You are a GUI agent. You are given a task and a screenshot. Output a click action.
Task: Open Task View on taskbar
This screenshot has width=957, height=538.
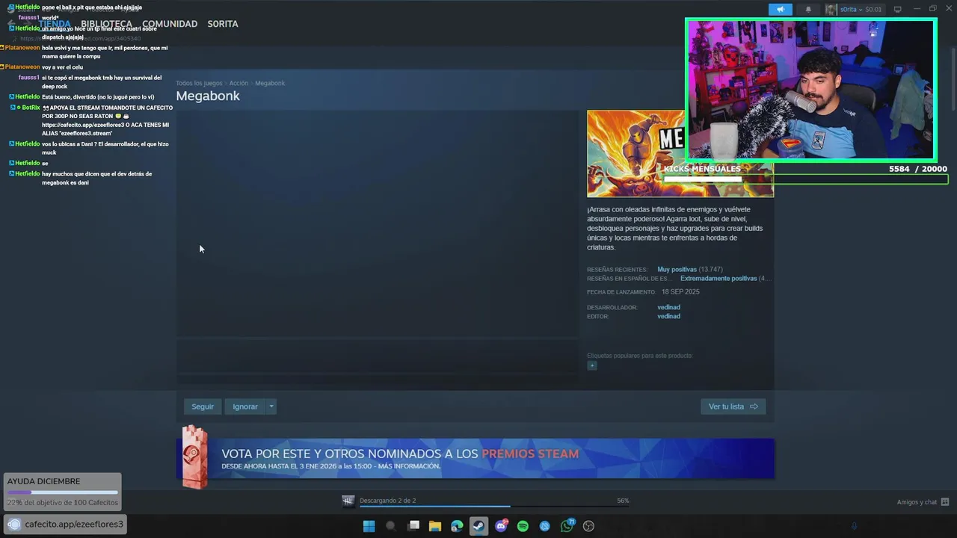[413, 526]
